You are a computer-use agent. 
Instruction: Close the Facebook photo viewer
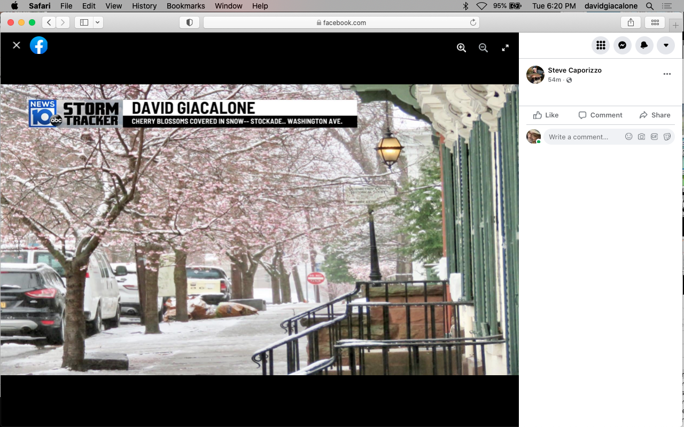pyautogui.click(x=17, y=45)
